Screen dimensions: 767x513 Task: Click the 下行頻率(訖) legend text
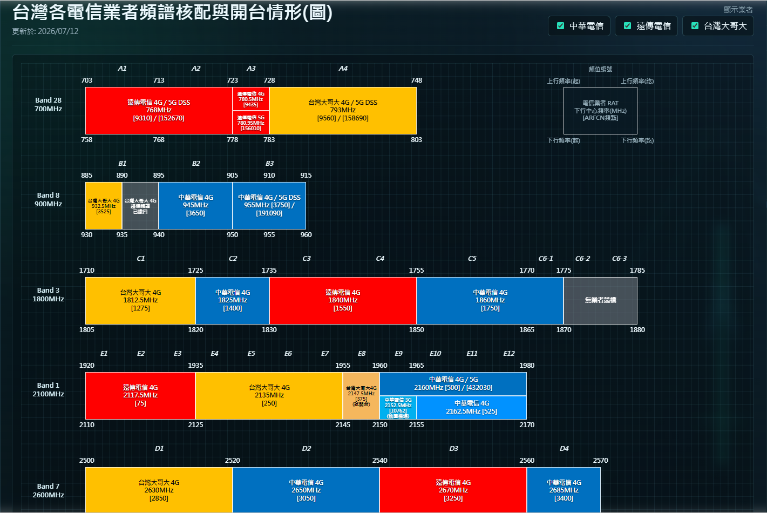click(x=637, y=140)
